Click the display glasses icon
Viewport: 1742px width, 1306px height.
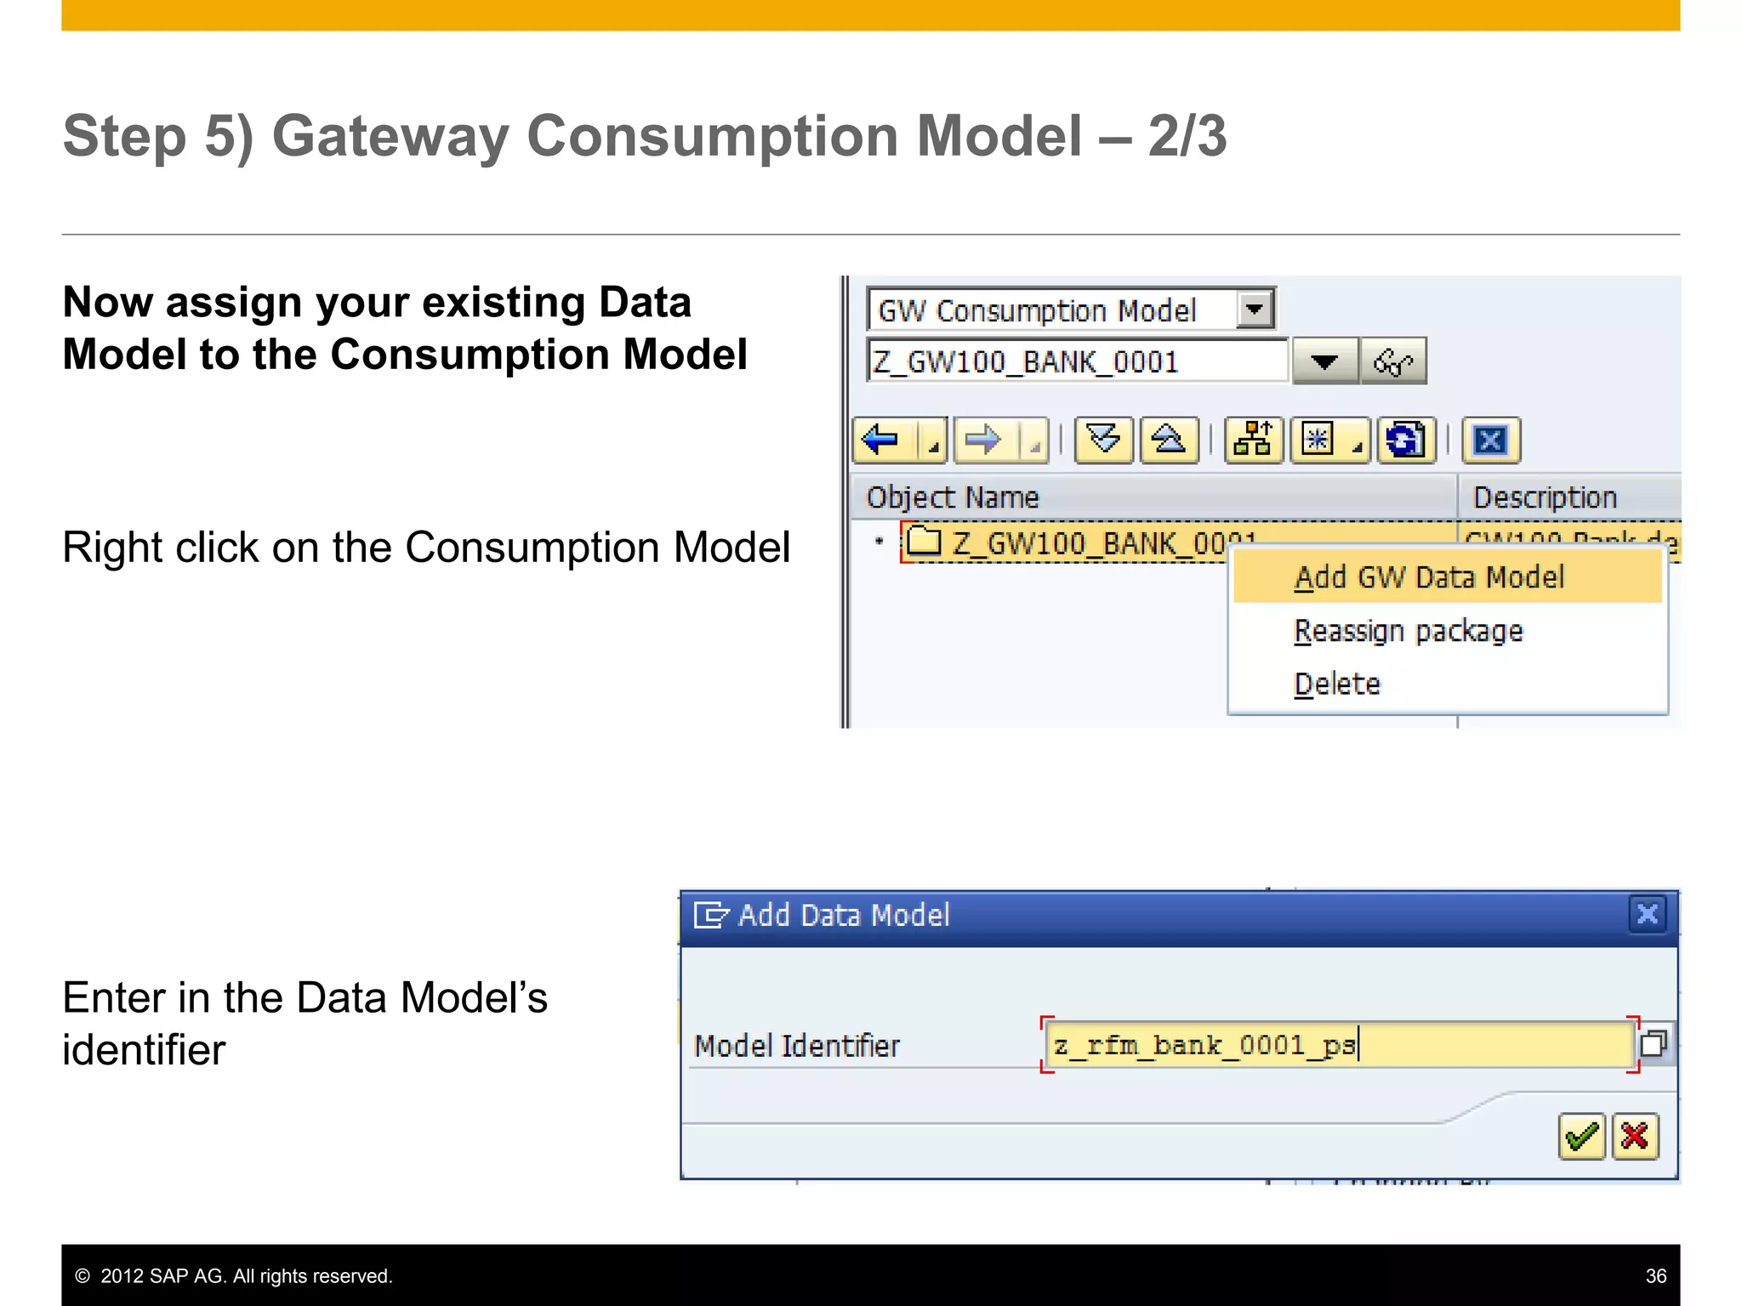[1393, 361]
